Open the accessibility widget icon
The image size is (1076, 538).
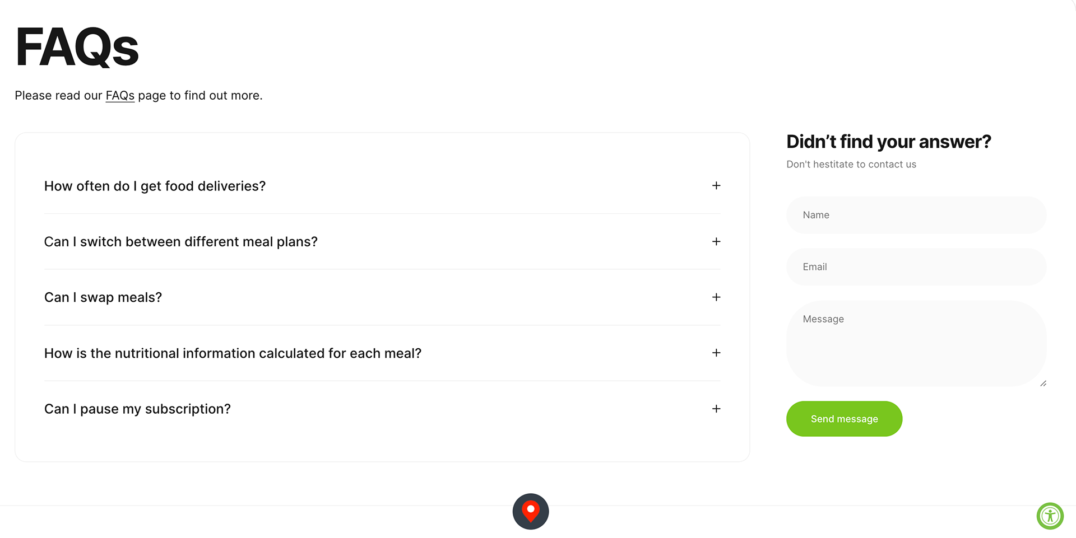click(x=1050, y=516)
